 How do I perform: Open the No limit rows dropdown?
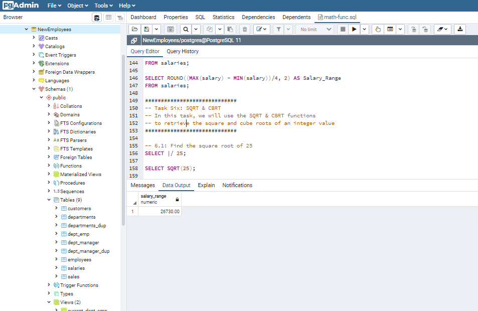pyautogui.click(x=315, y=30)
